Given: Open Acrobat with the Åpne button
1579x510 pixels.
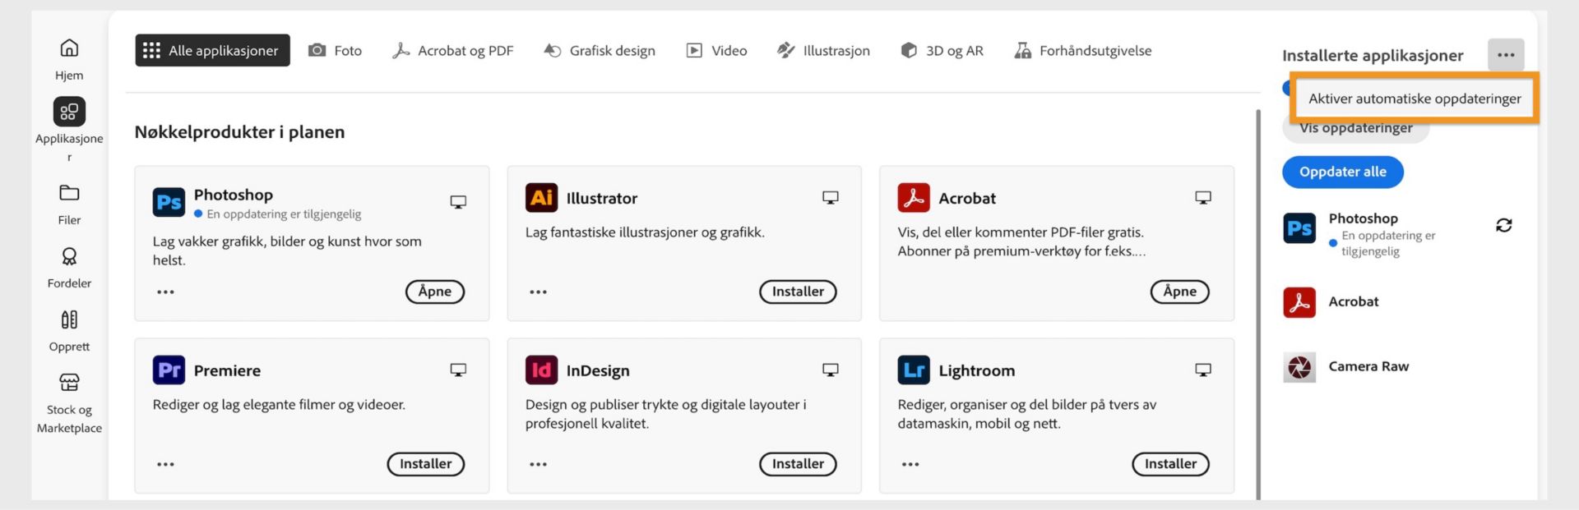Looking at the screenshot, I should (x=1180, y=292).
